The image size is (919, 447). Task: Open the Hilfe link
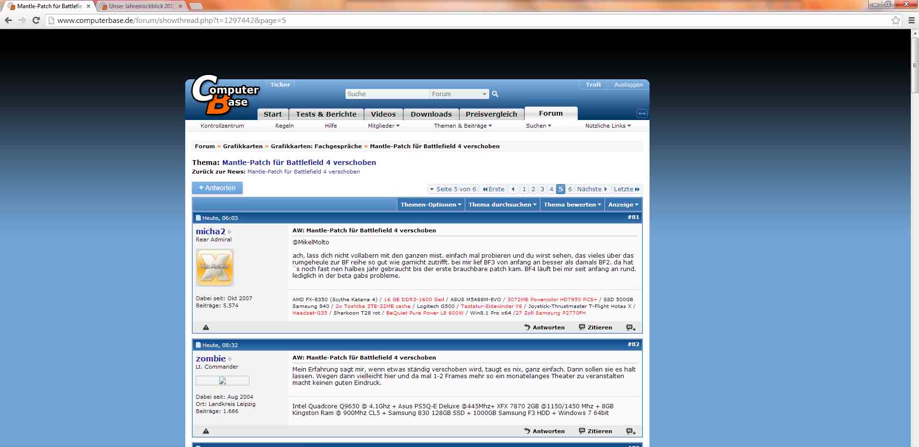331,126
